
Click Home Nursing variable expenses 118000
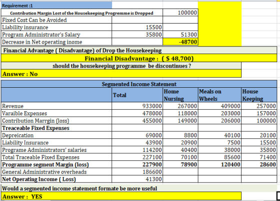tap(180, 113)
